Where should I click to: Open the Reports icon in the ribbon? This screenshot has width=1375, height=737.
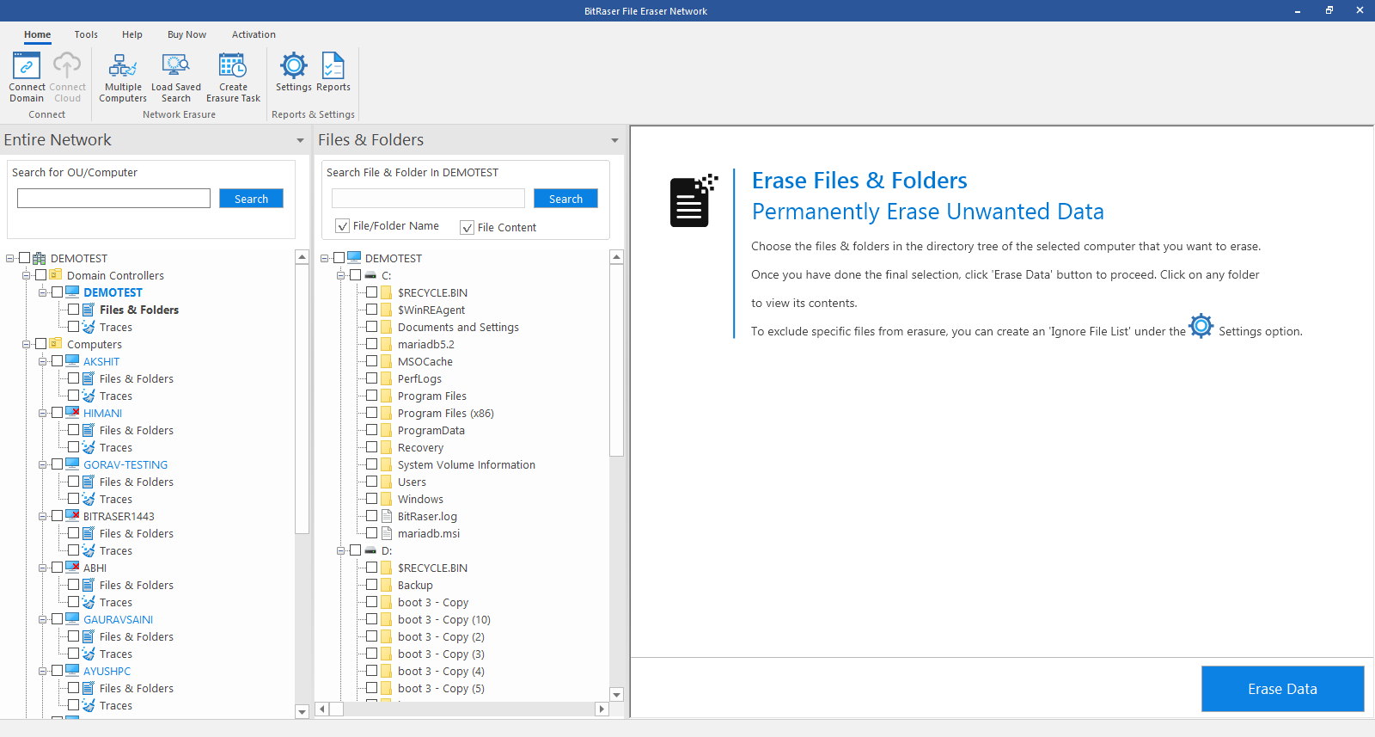333,66
